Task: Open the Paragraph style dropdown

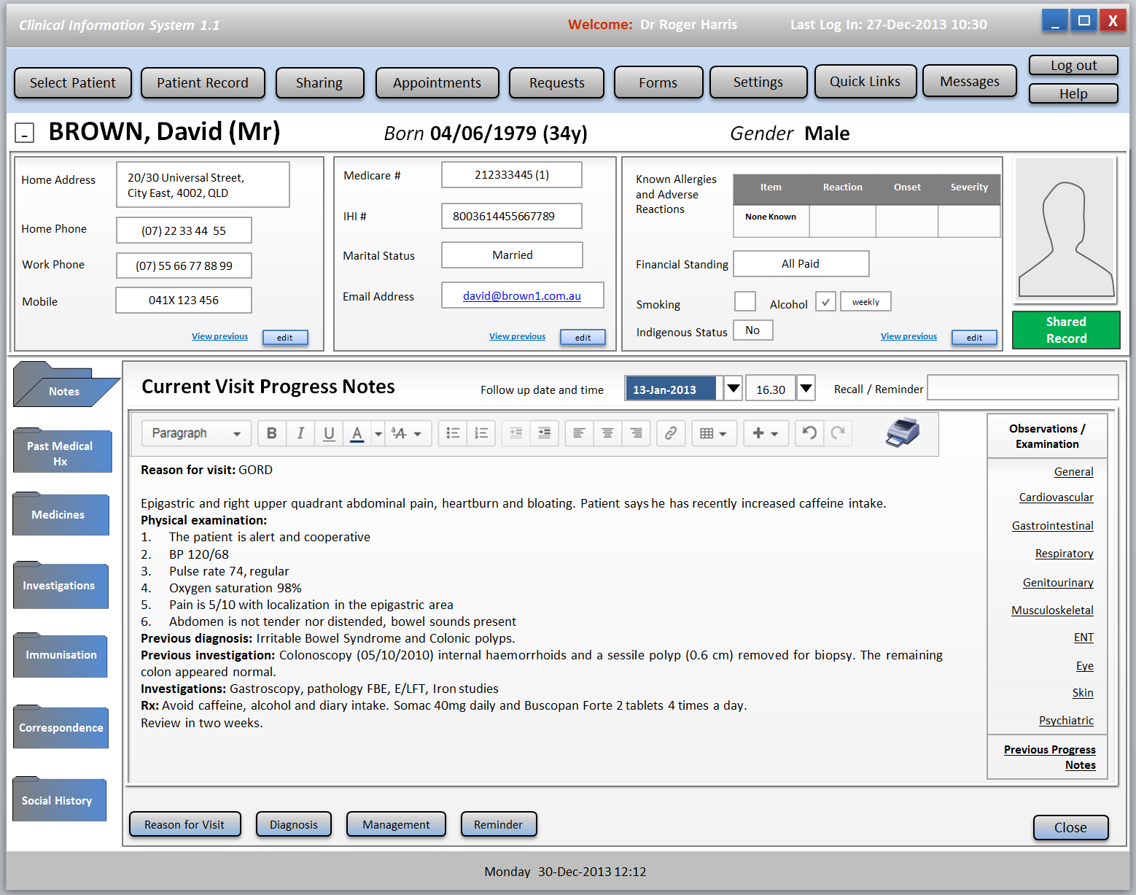Action: (x=196, y=433)
